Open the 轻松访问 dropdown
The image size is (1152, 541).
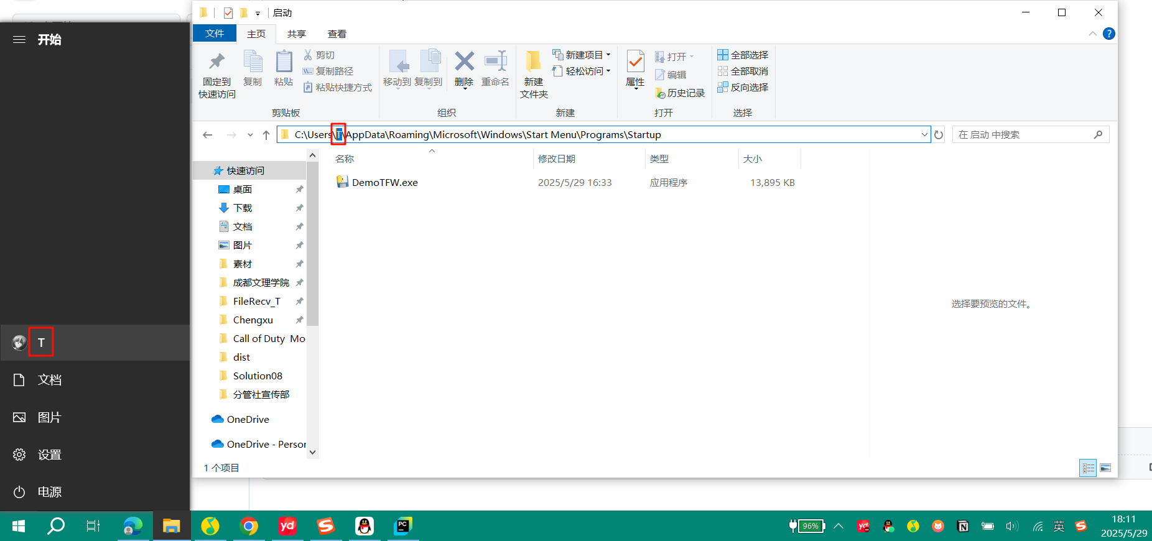582,71
